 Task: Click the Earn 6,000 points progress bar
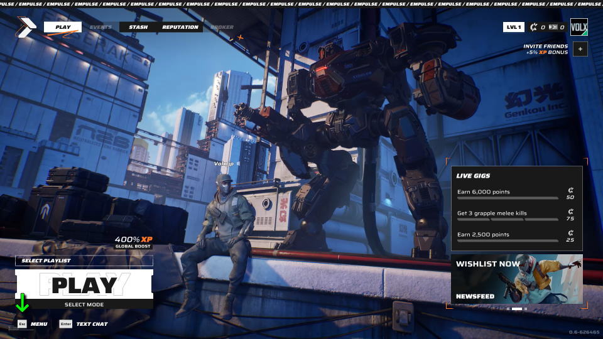point(508,198)
